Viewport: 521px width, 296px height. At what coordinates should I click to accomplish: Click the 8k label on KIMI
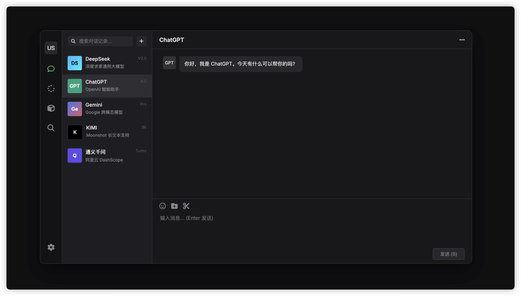[x=144, y=127]
